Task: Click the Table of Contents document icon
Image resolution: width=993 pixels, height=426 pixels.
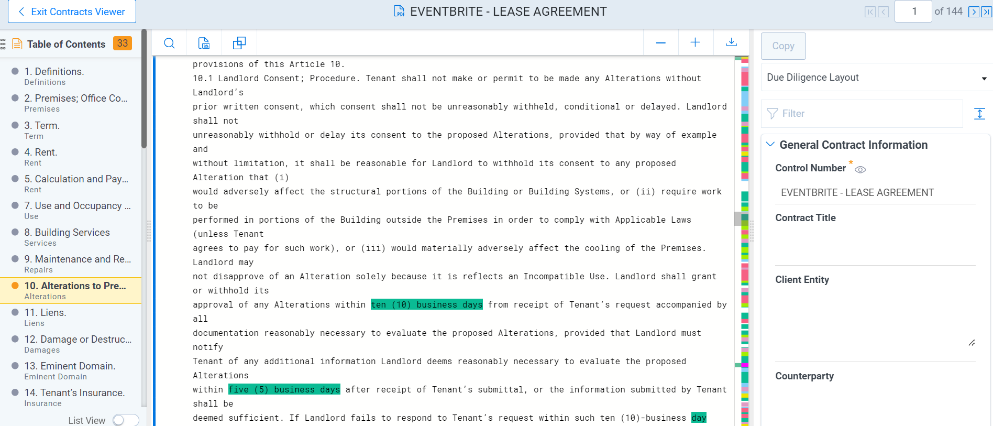Action: point(17,44)
